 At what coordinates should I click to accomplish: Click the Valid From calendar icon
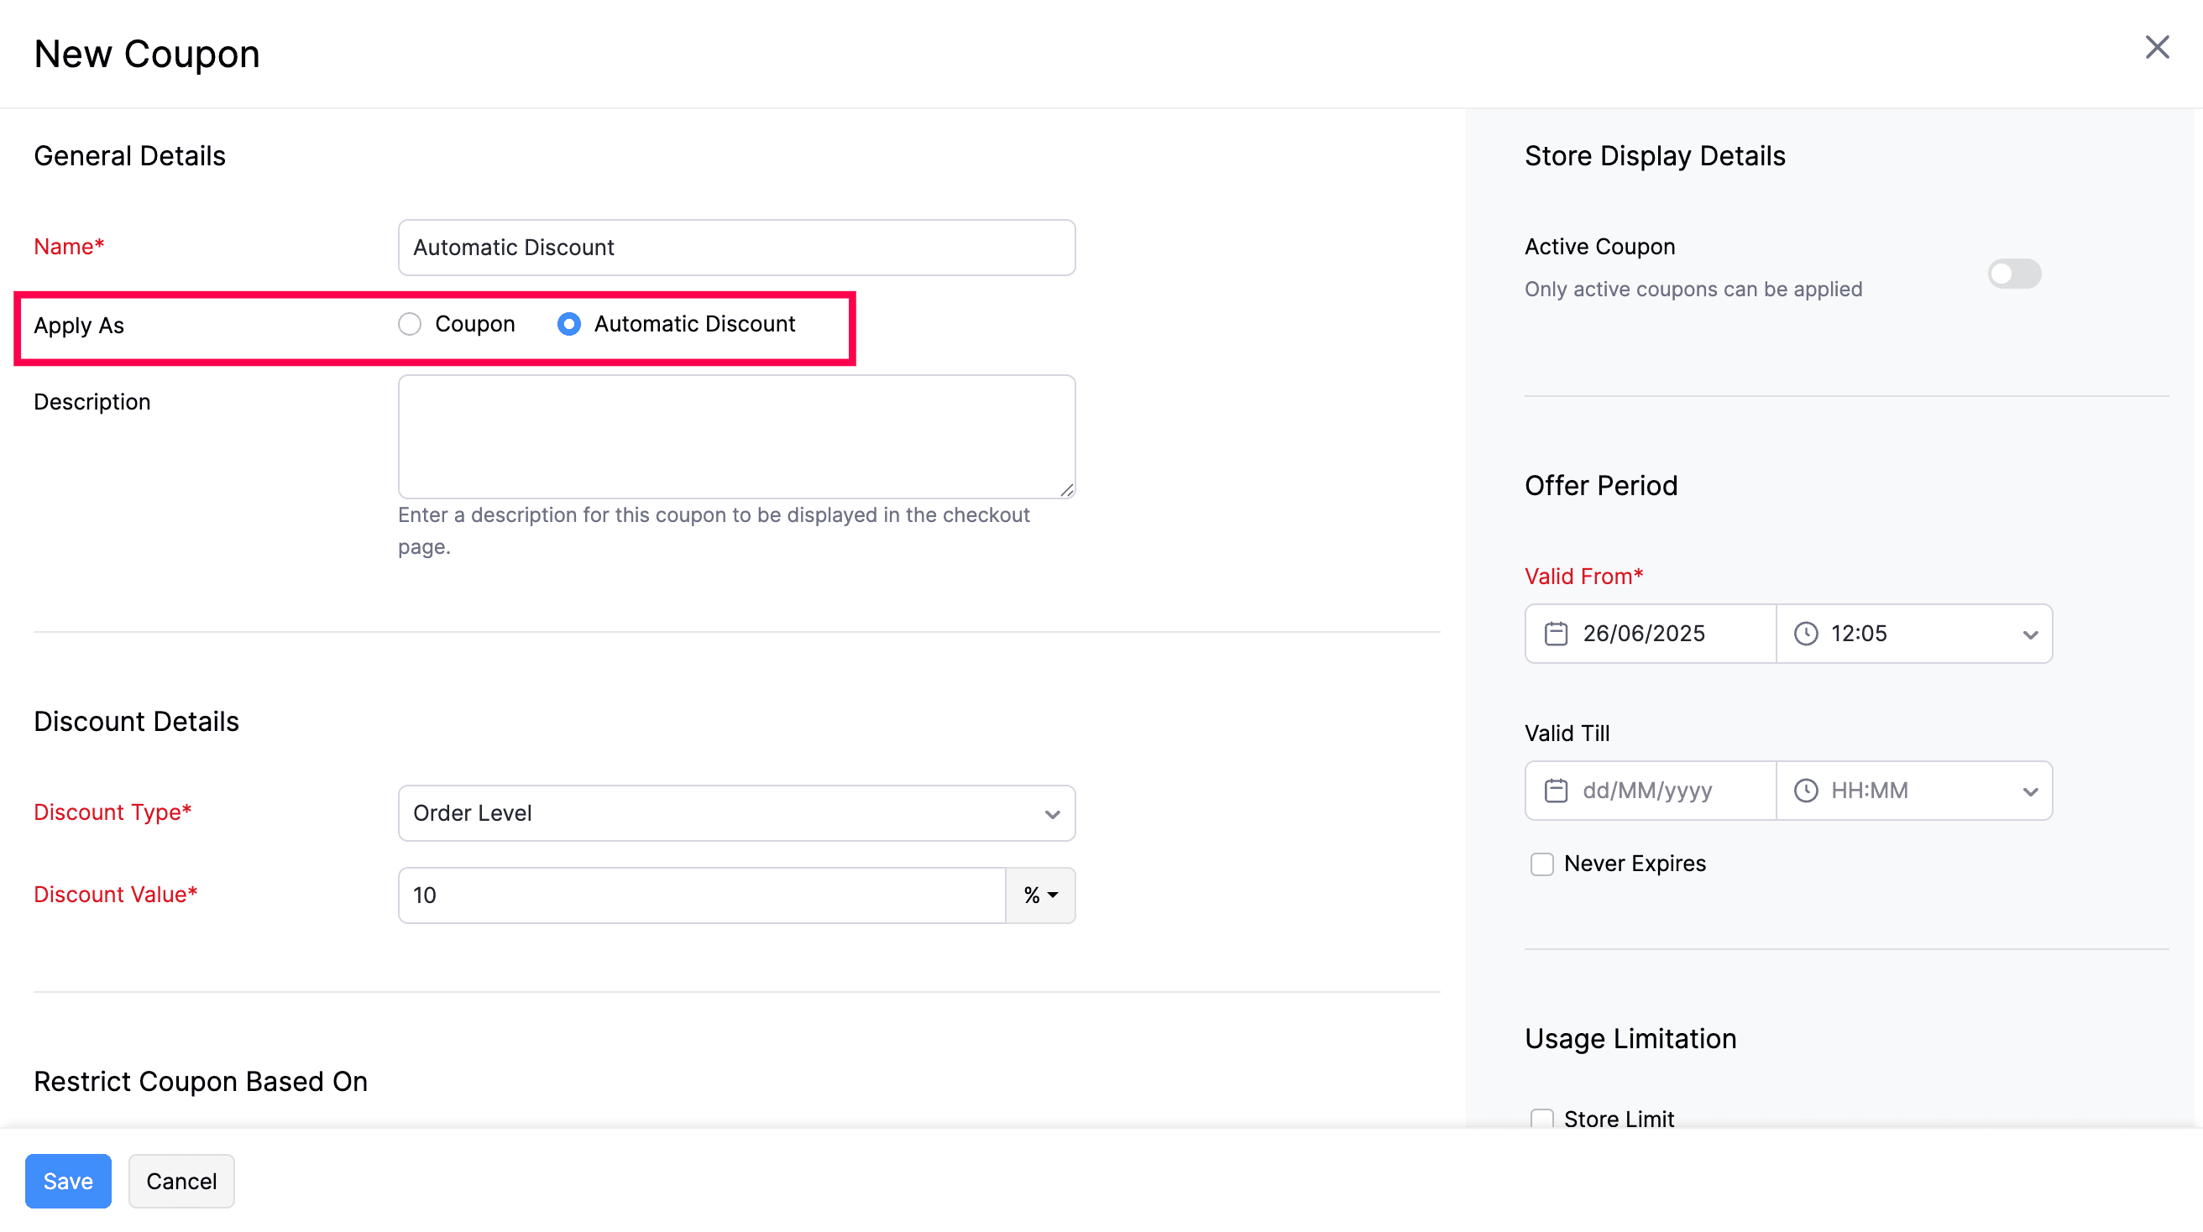(x=1556, y=634)
